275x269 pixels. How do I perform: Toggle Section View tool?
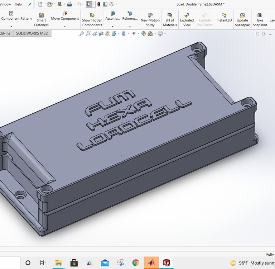pyautogui.click(x=101, y=34)
